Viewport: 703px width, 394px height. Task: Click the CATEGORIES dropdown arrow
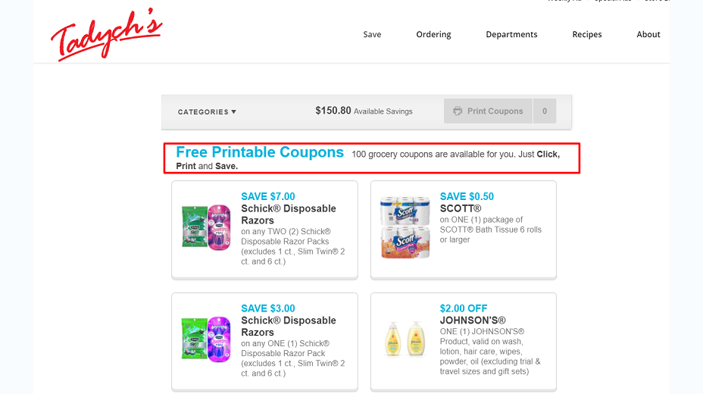(x=233, y=111)
